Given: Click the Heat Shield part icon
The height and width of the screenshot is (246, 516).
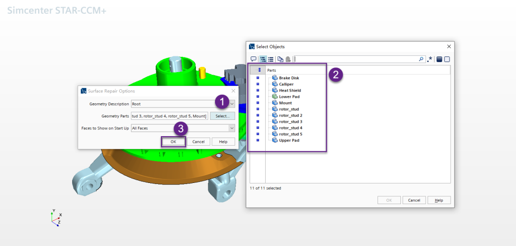Looking at the screenshot, I should 275,90.
